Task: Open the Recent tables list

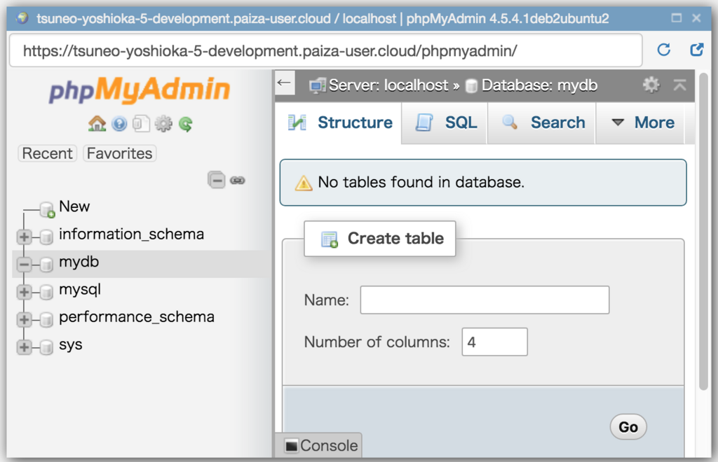Action: pos(47,153)
